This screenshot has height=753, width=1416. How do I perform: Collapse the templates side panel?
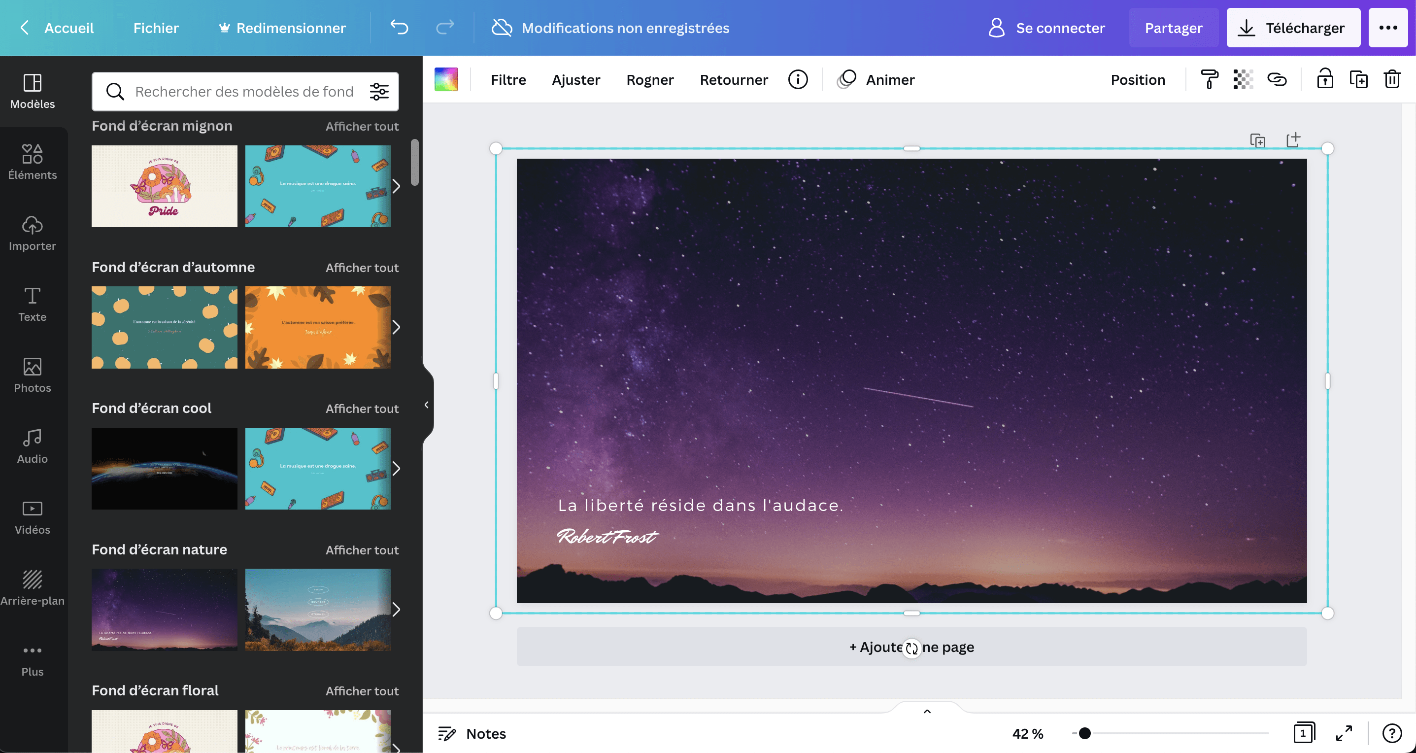426,405
